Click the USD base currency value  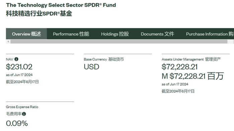point(92,67)
